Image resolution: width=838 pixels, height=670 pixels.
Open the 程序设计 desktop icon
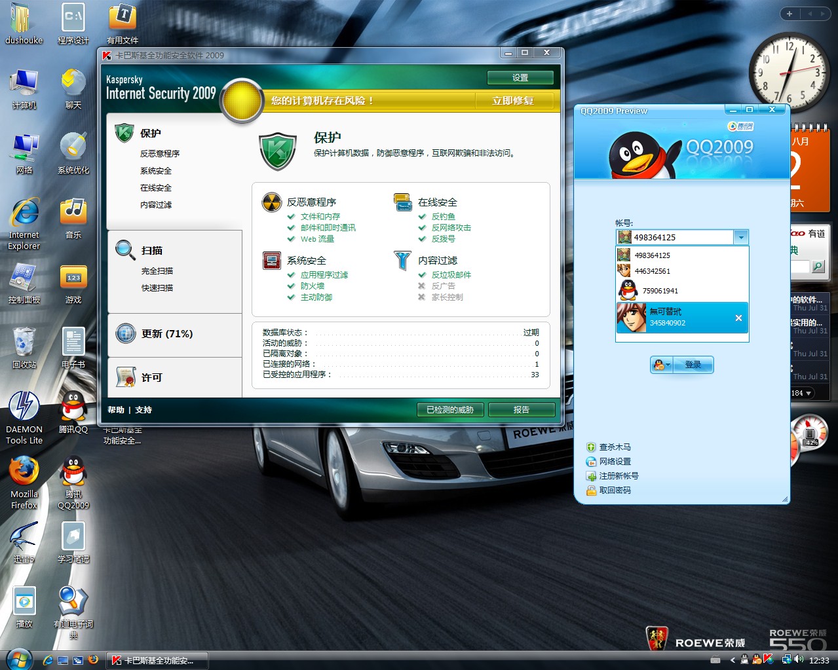click(73, 24)
